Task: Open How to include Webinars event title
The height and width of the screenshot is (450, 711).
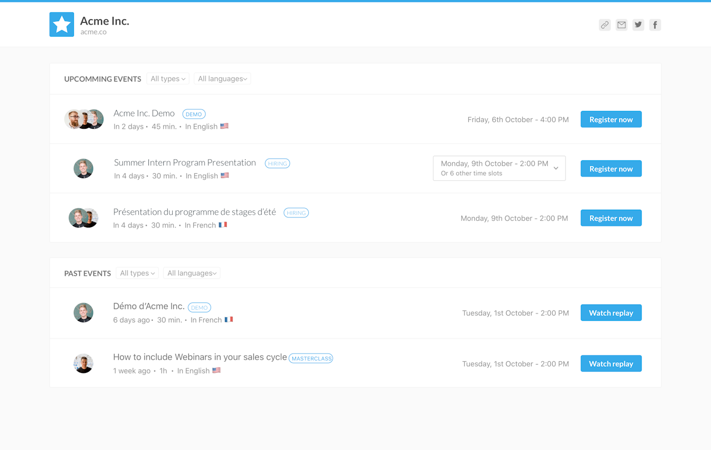Action: click(200, 357)
